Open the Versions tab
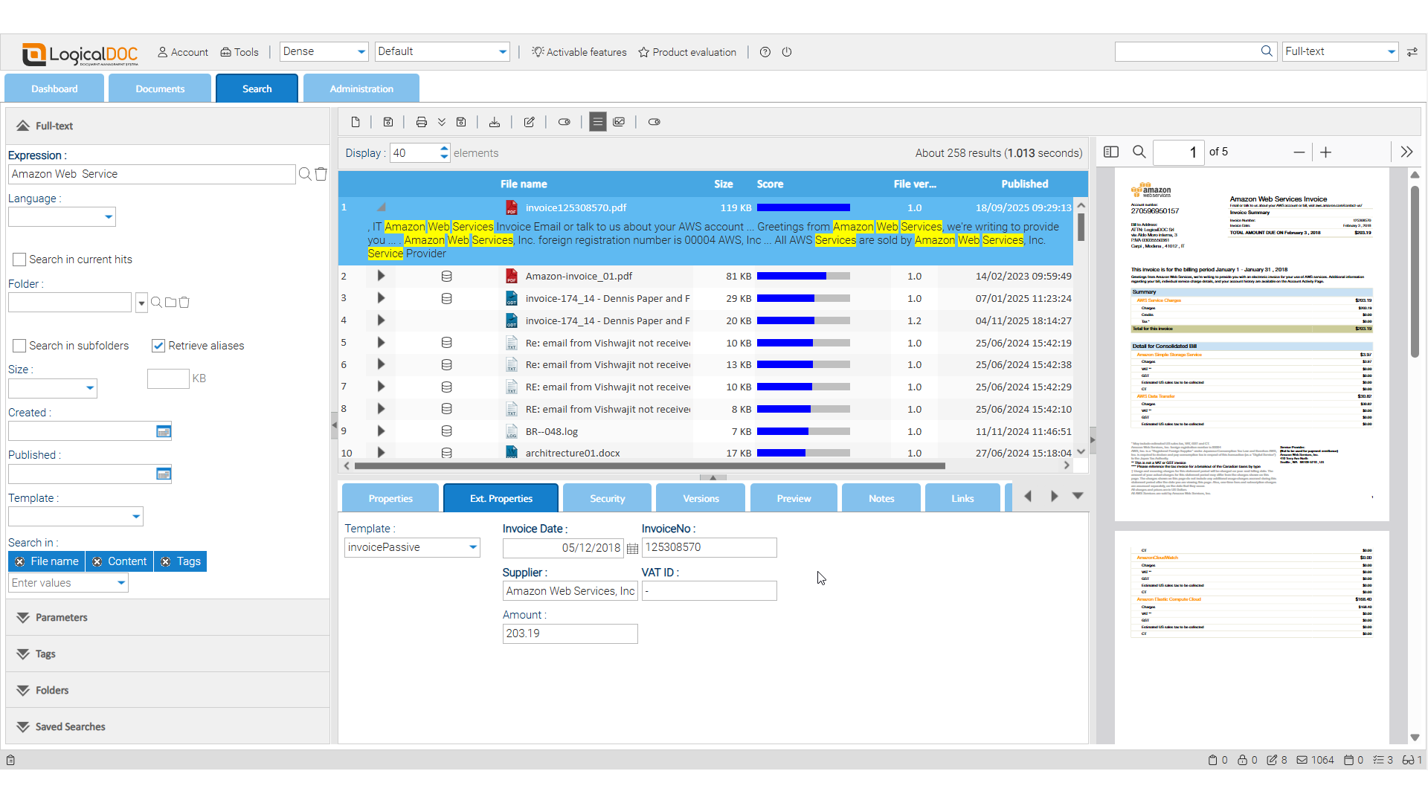Image resolution: width=1428 pixels, height=803 pixels. [x=701, y=499]
